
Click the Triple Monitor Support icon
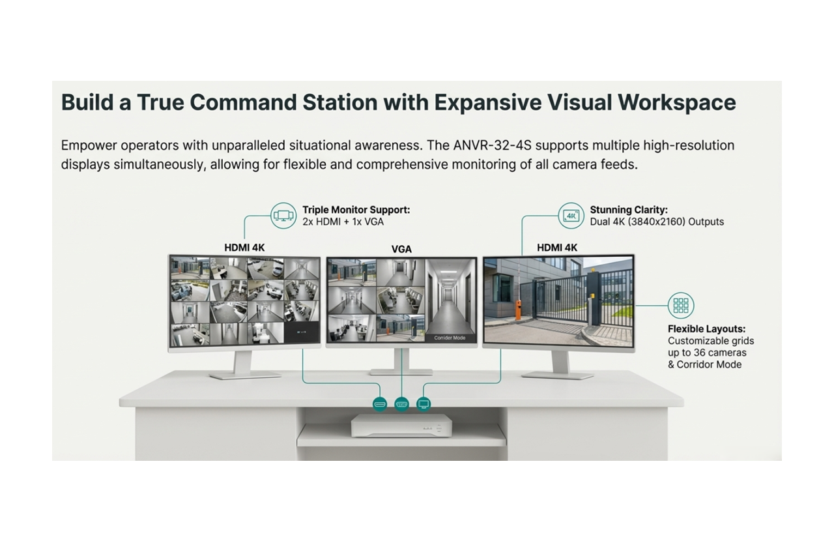click(283, 215)
